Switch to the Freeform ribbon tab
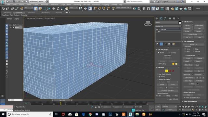 (x=19, y=13)
